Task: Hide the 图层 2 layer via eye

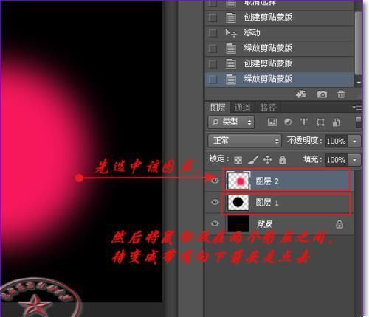Action: tap(215, 181)
